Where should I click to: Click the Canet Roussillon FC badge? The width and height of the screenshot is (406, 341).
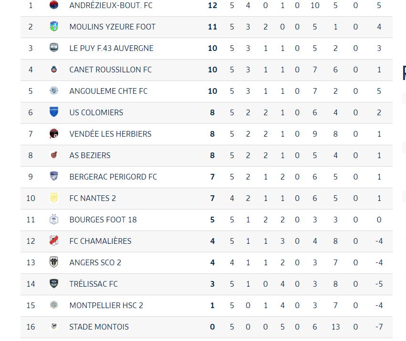(x=54, y=69)
